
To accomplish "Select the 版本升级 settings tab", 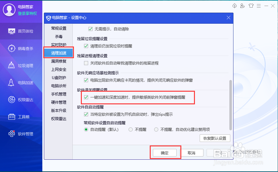I will [59, 110].
